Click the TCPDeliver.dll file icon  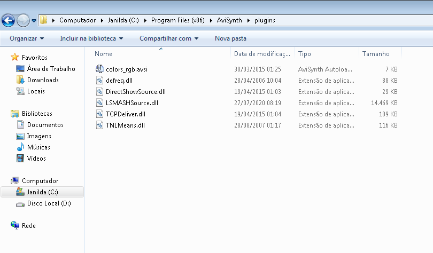click(99, 114)
